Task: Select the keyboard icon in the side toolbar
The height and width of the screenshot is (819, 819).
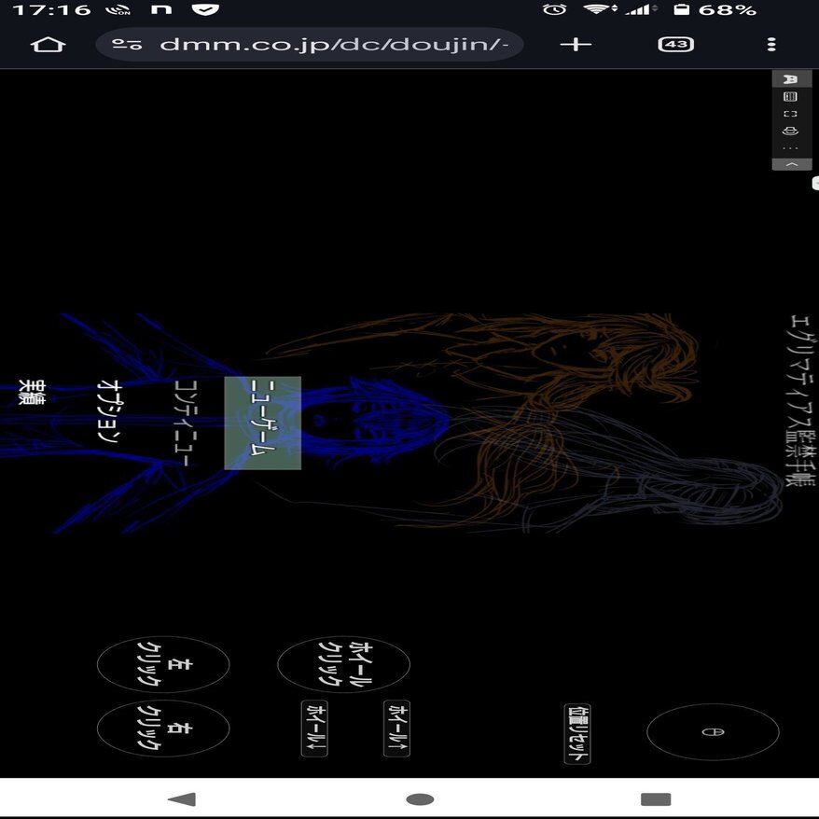Action: tap(791, 97)
